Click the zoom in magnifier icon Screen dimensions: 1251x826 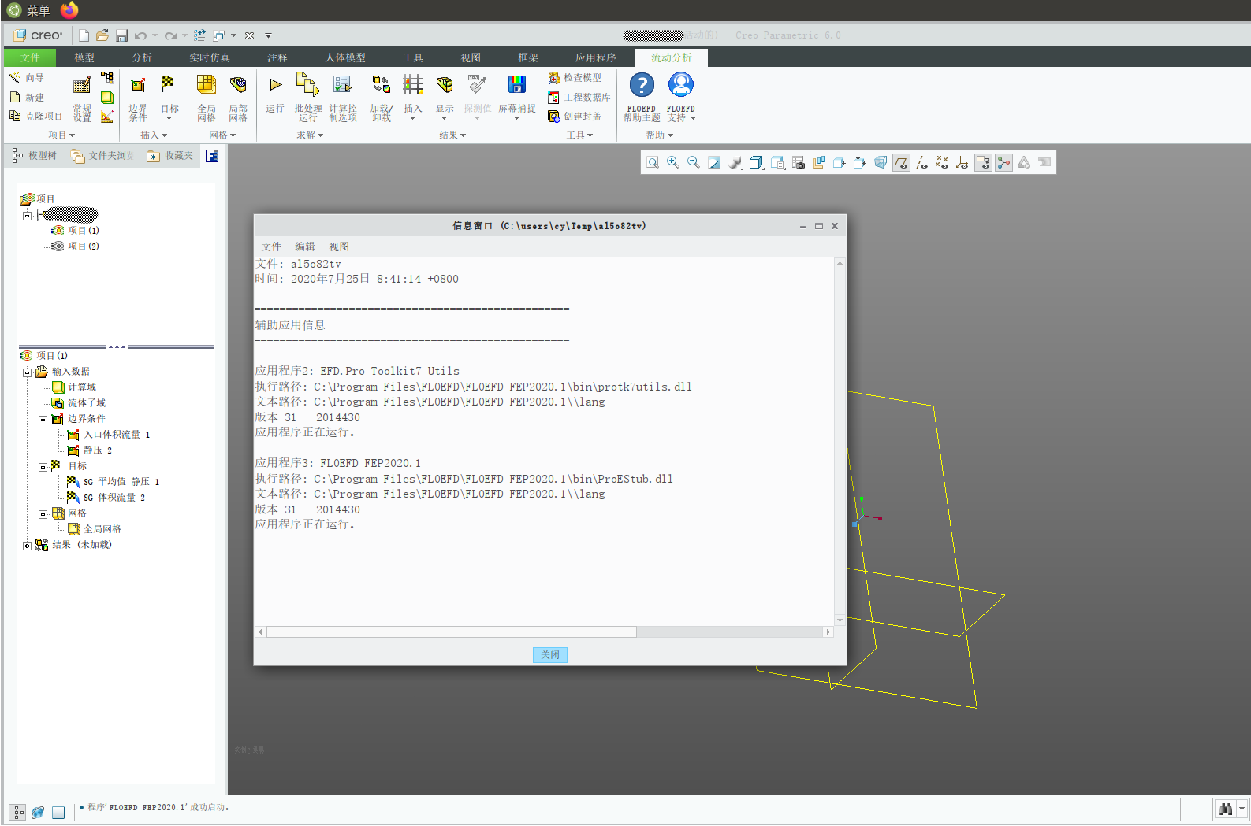point(673,162)
